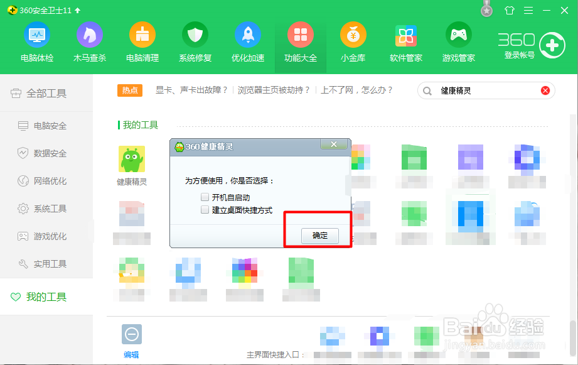
Task: Open 电脑体检 computer checkup
Action: 37,42
